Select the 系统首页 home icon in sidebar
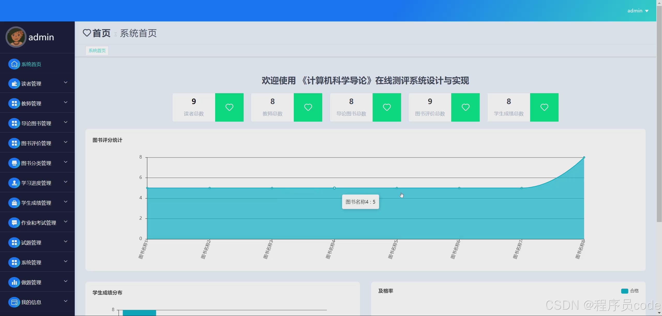 14,64
